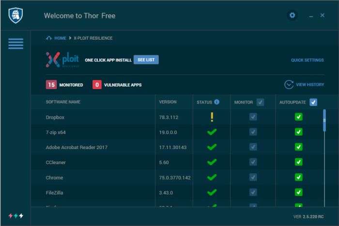339x226 pixels.
Task: Minimize the Thor Free window
Action: pos(311,16)
